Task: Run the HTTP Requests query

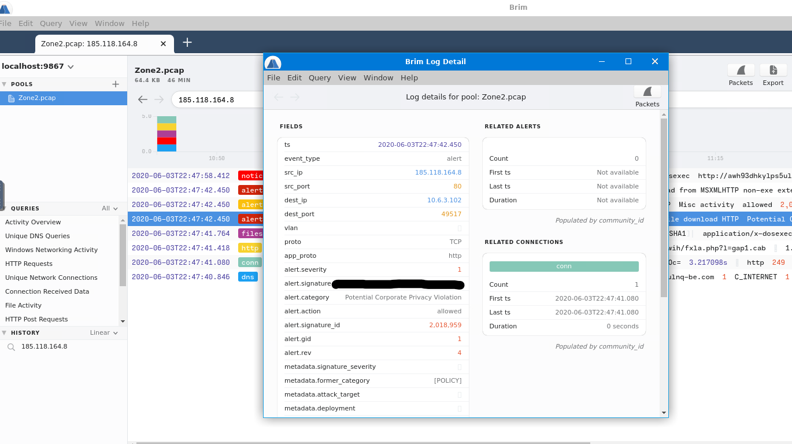Action: click(29, 264)
